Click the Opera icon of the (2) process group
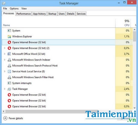This screenshot has height=125, width=138. click(9, 48)
